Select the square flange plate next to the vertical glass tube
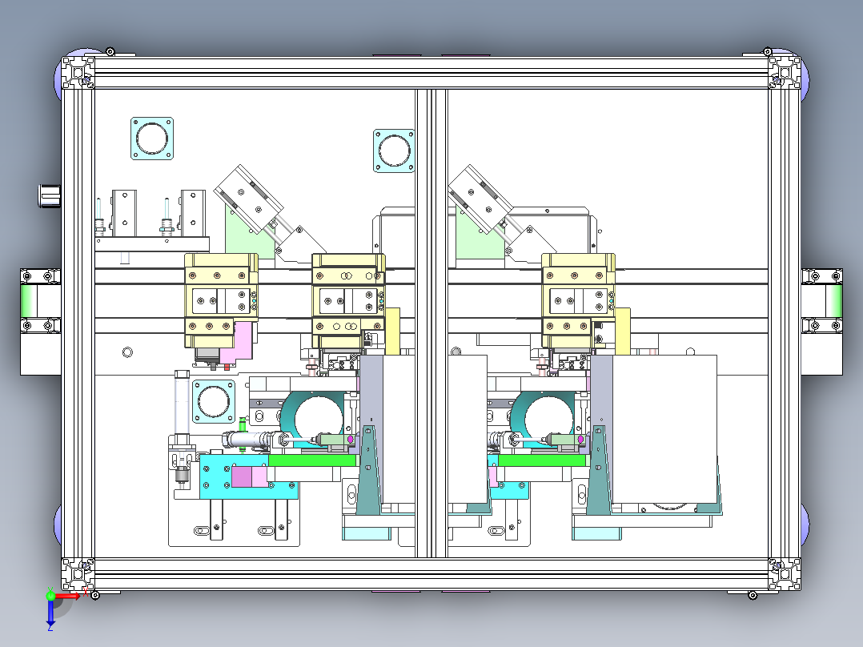 pos(214,401)
